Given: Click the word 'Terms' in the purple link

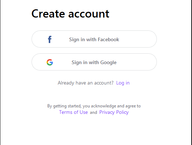Looking at the screenshot, I should (66, 112).
